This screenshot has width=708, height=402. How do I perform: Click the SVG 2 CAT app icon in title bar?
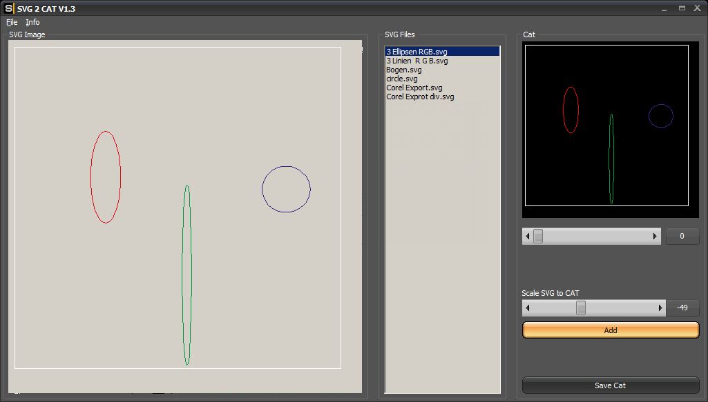pos(8,8)
